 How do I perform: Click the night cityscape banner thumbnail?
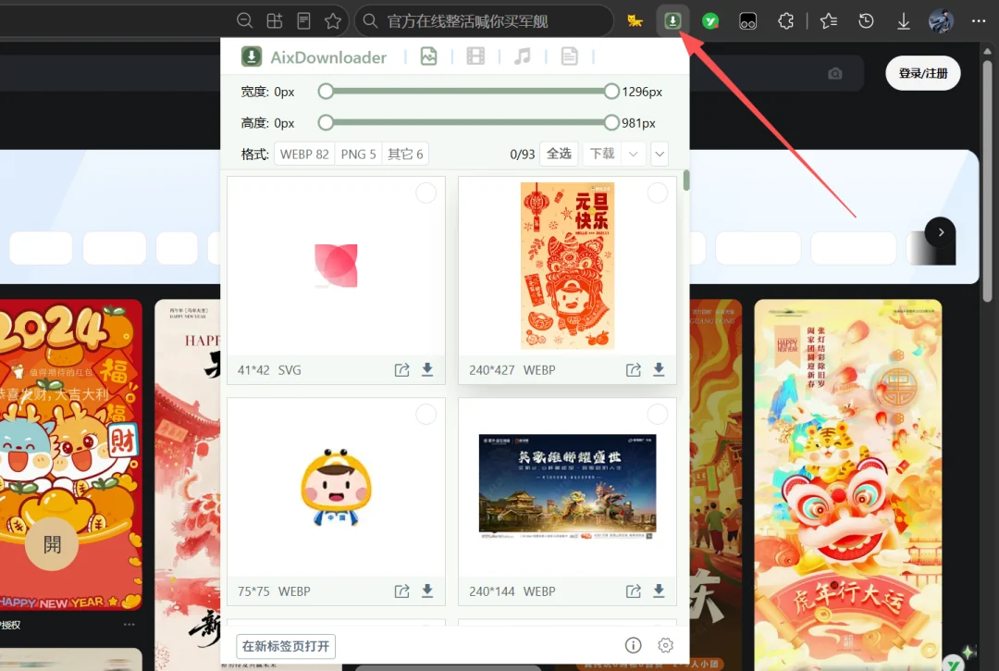pos(567,488)
